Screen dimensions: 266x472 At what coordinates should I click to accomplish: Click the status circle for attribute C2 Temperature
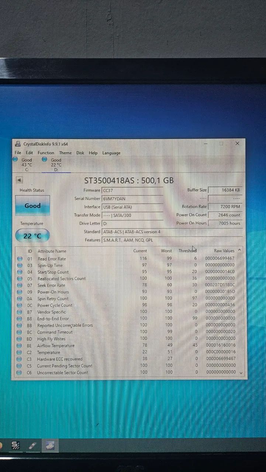pos(20,353)
